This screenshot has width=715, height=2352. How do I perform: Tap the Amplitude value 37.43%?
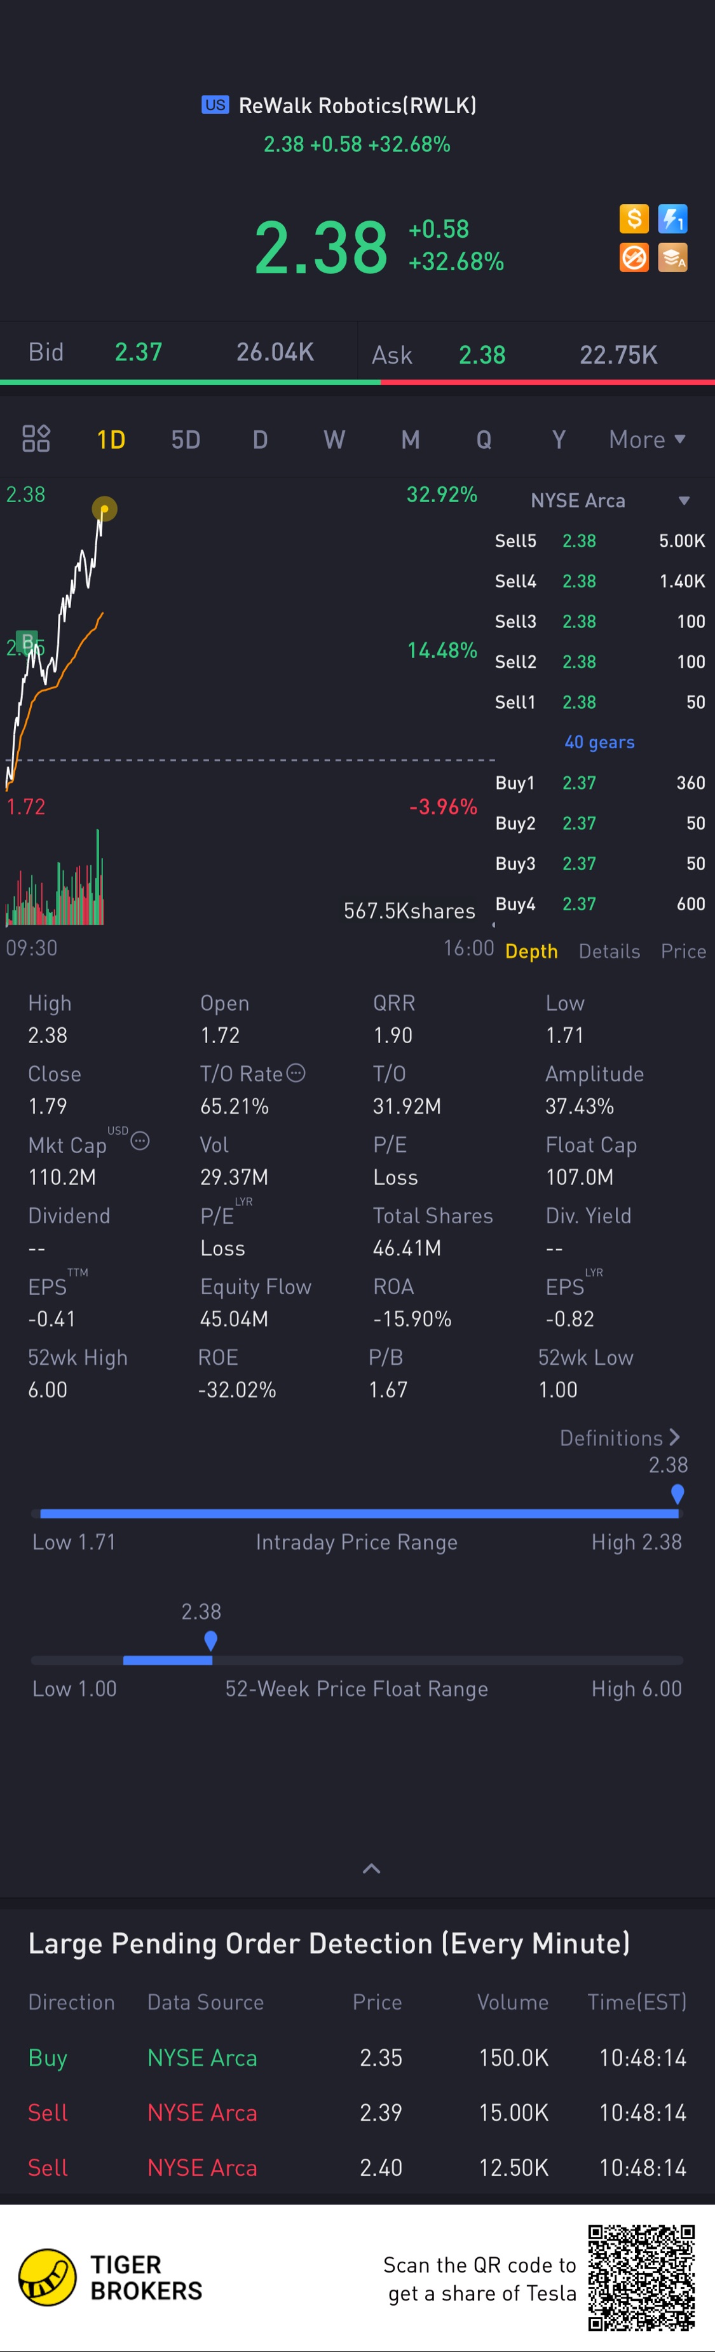(x=580, y=1107)
